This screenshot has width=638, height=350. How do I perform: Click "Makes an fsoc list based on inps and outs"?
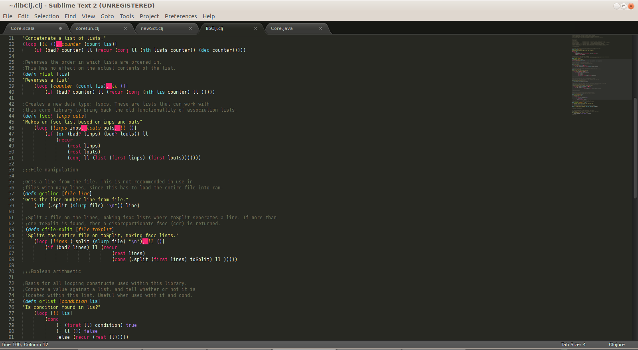pyautogui.click(x=82, y=122)
